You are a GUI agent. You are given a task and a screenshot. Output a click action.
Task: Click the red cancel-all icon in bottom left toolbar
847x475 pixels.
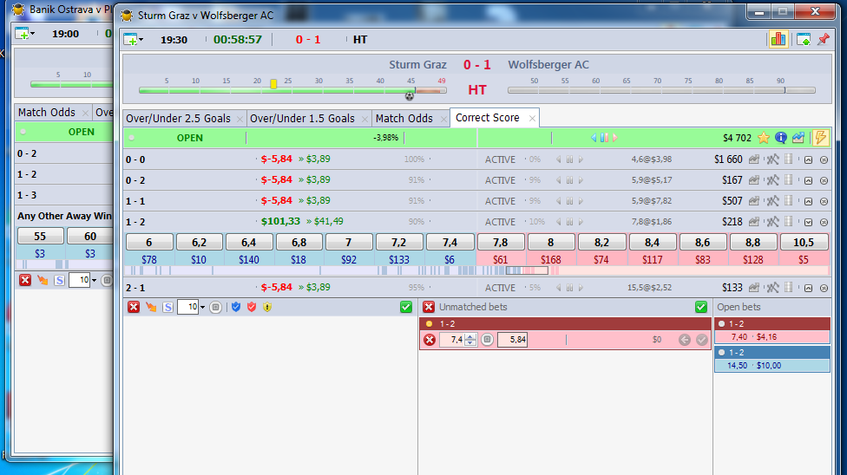[x=134, y=307]
